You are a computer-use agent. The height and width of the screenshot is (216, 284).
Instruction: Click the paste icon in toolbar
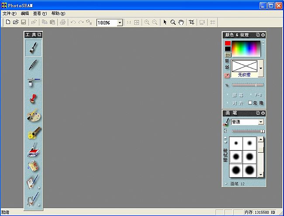click(52, 22)
